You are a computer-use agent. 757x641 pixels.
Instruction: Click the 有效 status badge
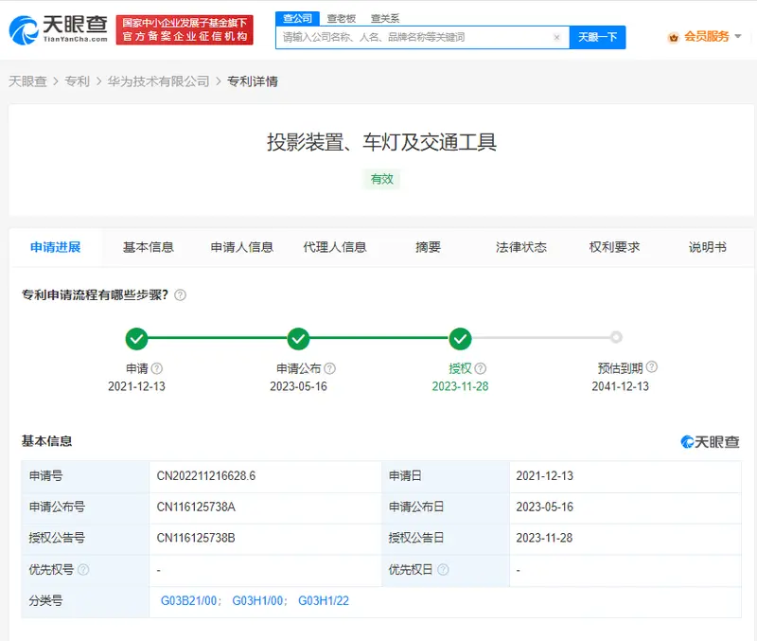click(382, 179)
